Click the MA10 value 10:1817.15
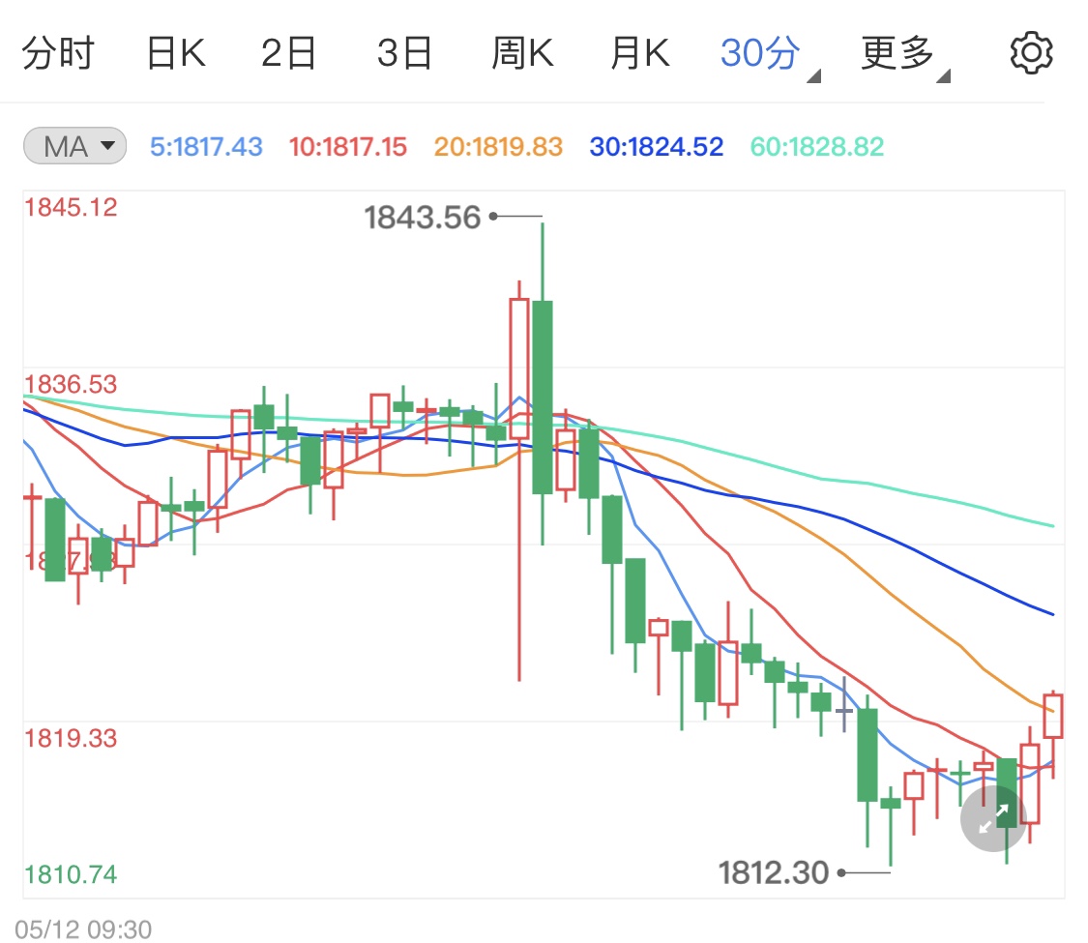The height and width of the screenshot is (943, 1088). click(347, 146)
